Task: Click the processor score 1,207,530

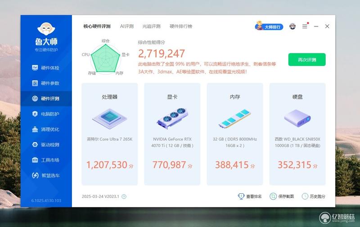Action: tap(107, 165)
